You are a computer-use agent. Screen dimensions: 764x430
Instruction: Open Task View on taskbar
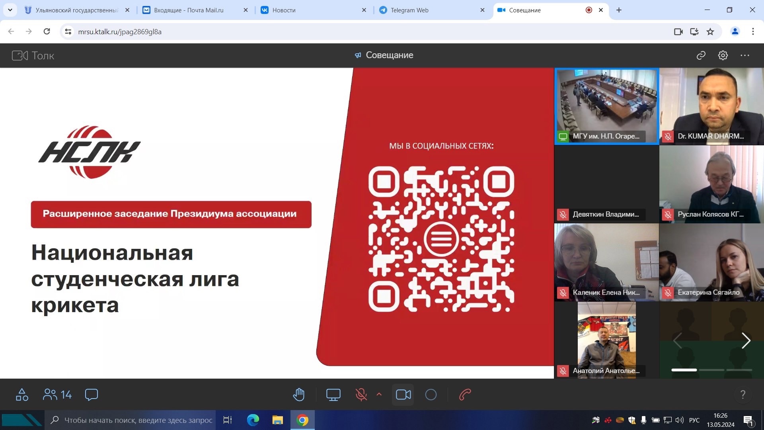227,420
